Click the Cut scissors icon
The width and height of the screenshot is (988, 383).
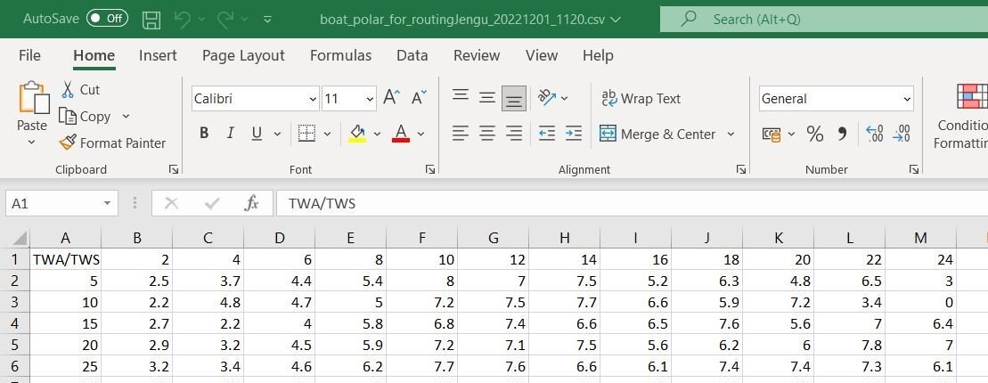pos(69,89)
